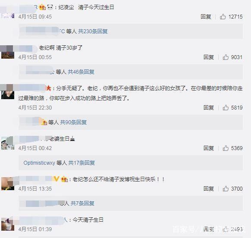Open Optimisticwxy user profile link
Image resolution: width=251 pixels, height=238 pixels.
(x=39, y=163)
